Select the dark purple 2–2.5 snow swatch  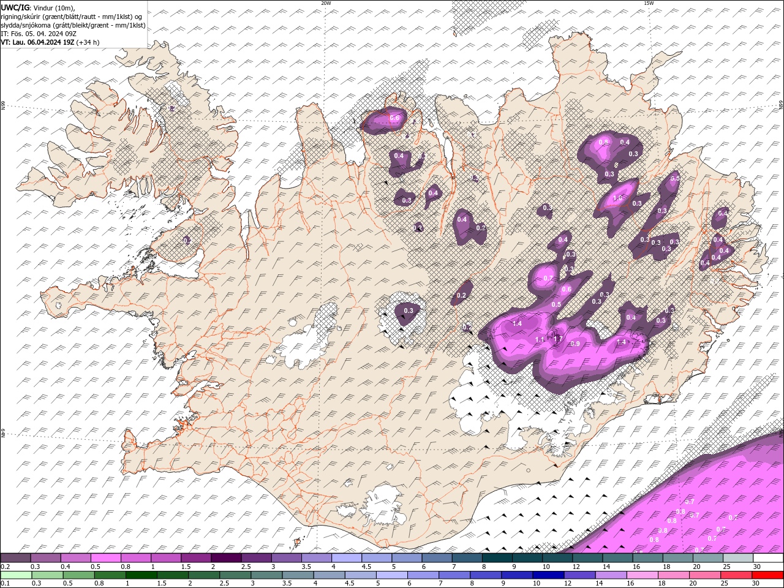pyautogui.click(x=226, y=558)
